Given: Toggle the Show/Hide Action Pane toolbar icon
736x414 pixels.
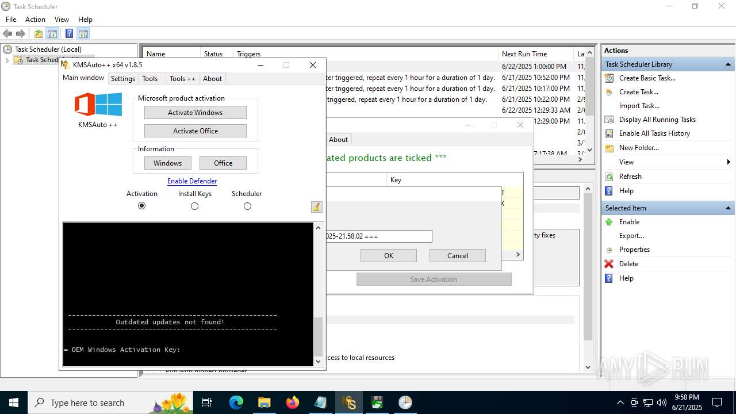Looking at the screenshot, I should pyautogui.click(x=83, y=34).
